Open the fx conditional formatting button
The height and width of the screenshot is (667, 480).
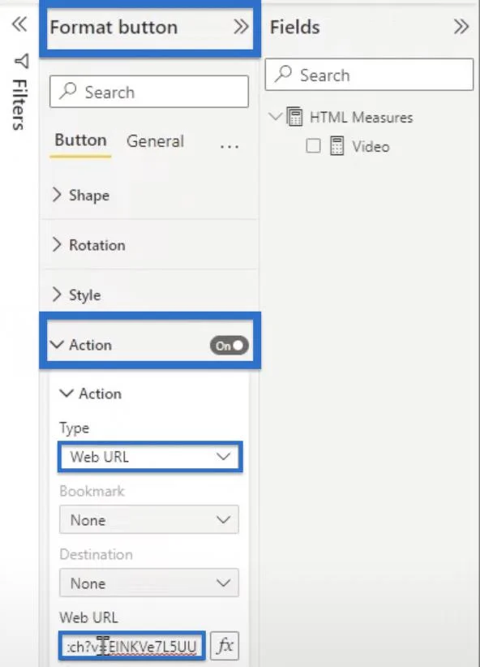click(225, 645)
